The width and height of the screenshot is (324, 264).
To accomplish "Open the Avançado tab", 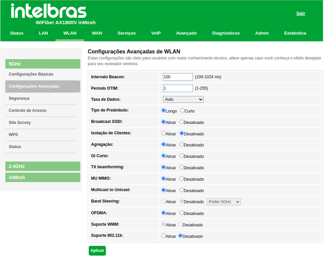I will 187,33.
